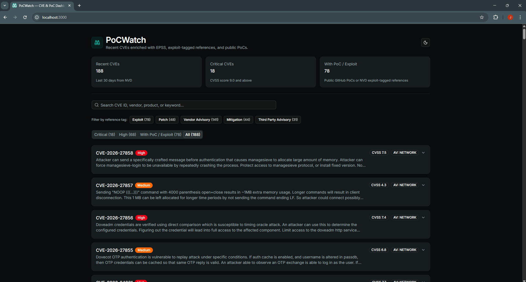
Task: Click the CVE-2026-27855 title
Action: [114, 250]
